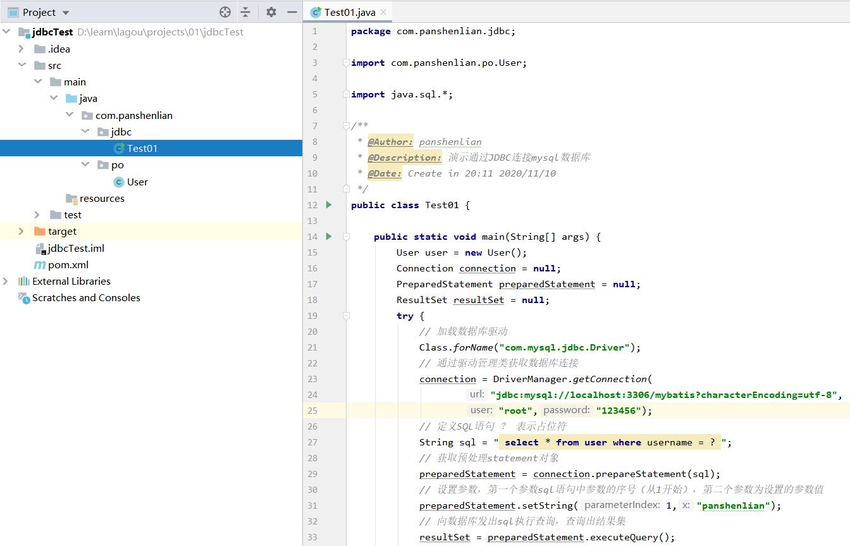Click the 'parameterIndex:' parameter hint

pyautogui.click(x=622, y=505)
